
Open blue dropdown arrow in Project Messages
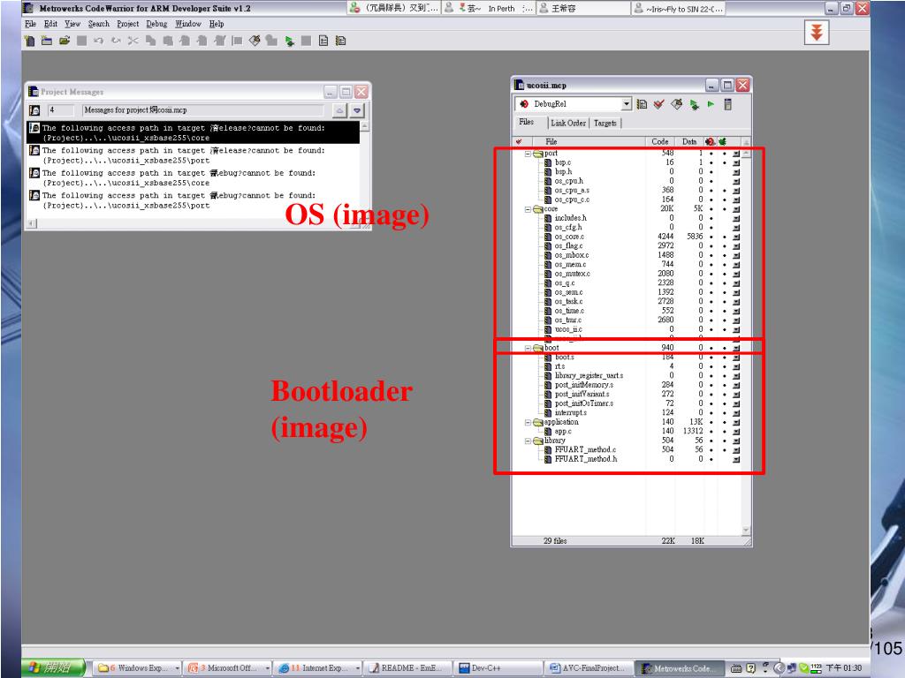357,110
